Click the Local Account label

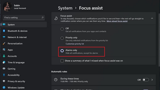(x=20, y=8)
